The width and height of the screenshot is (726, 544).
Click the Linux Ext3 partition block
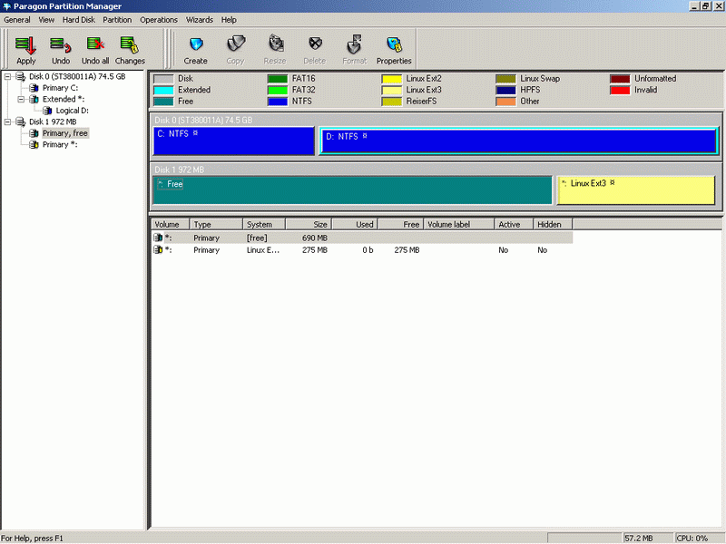636,189
